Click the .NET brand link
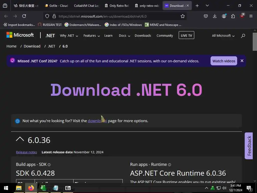 point(50,36)
